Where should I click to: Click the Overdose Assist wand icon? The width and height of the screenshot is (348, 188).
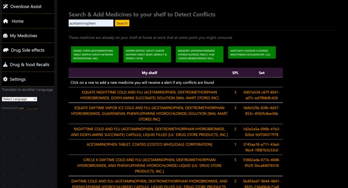point(5,6)
